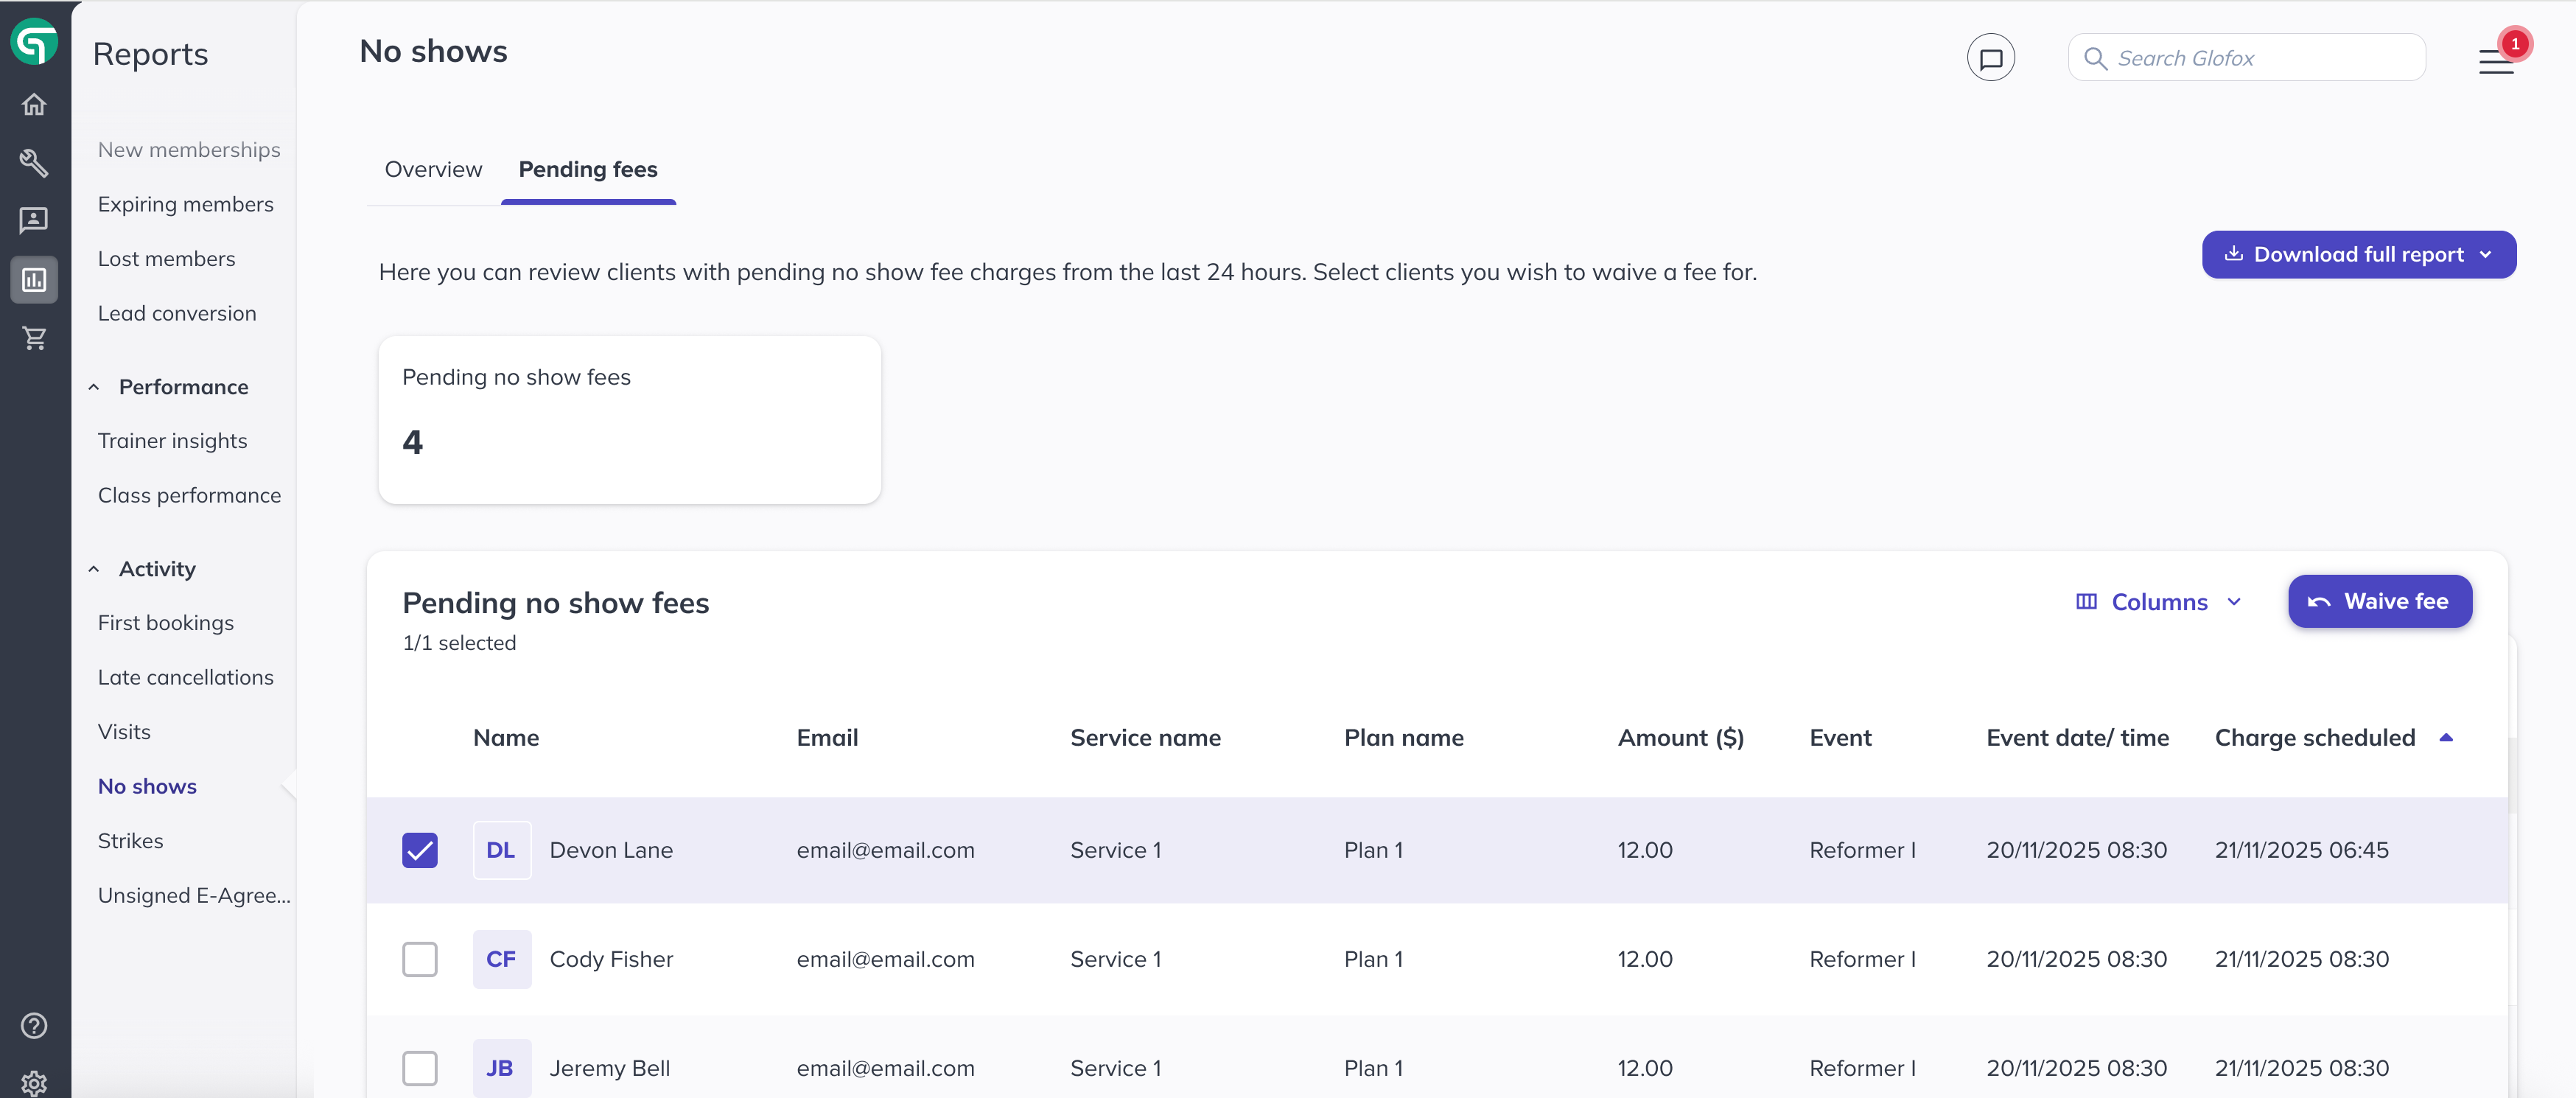2576x1098 pixels.
Task: Open Lead conversion report
Action: 177,313
